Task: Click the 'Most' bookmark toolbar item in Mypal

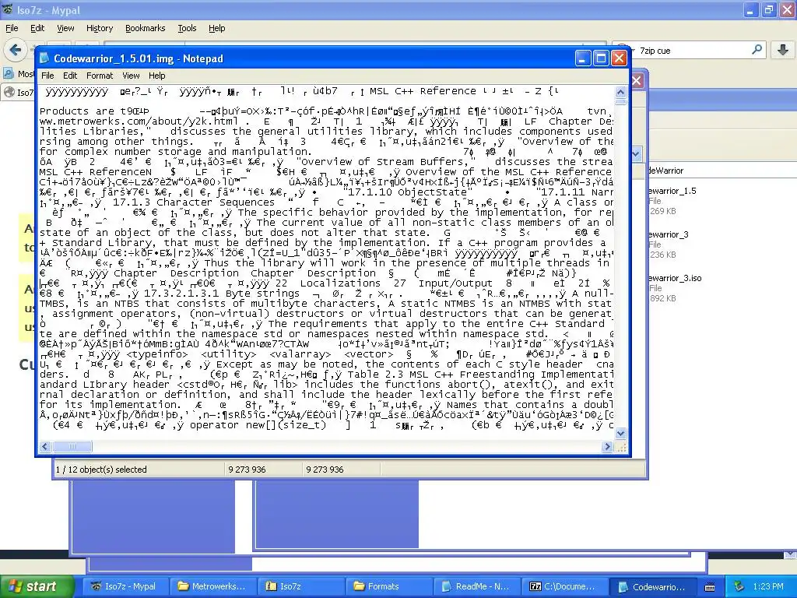Action: pyautogui.click(x=20, y=74)
